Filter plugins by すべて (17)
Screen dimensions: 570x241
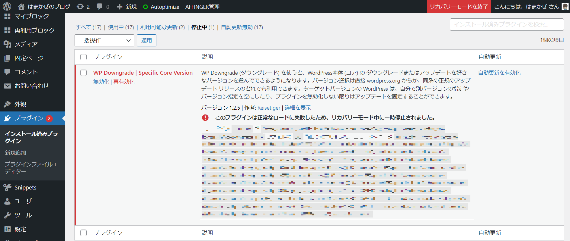click(88, 27)
